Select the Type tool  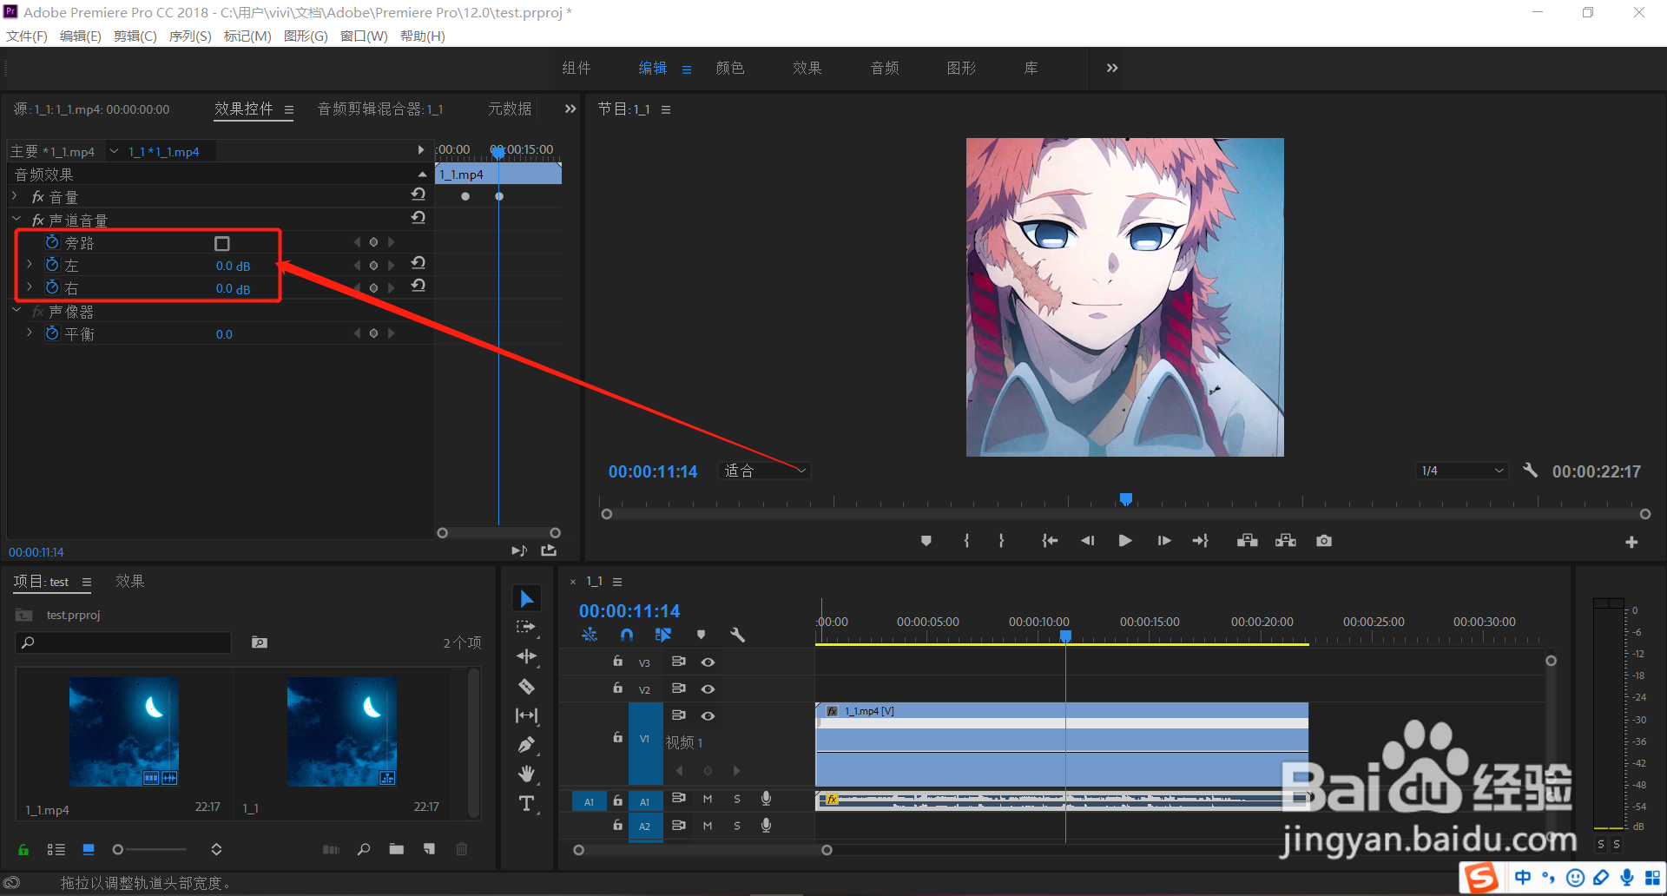[526, 803]
